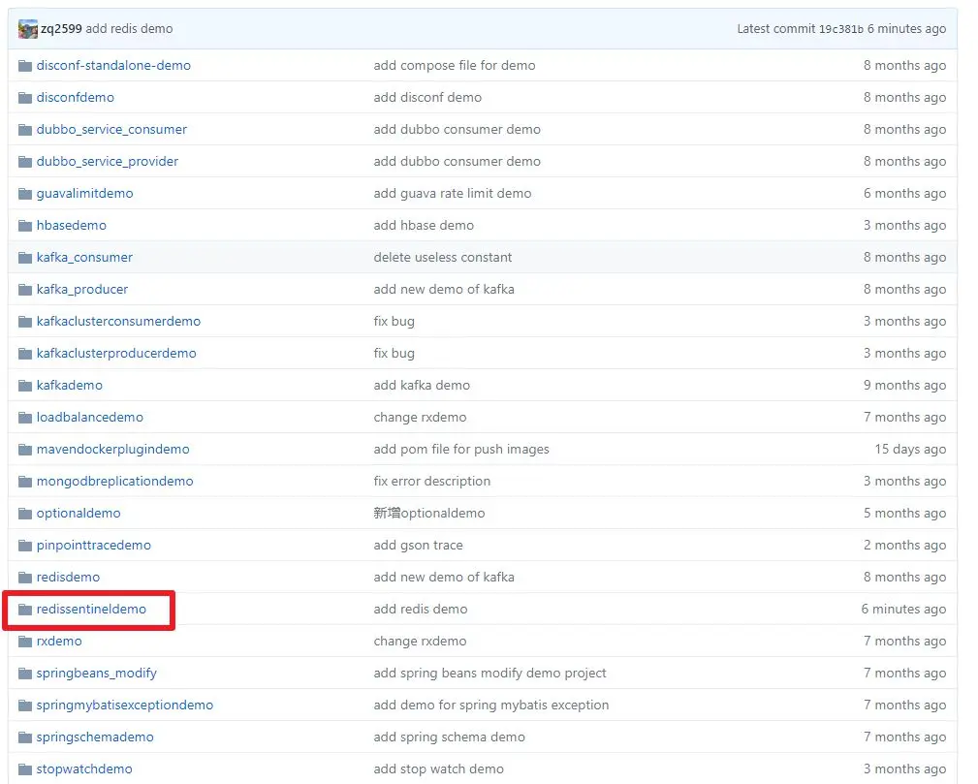Screen dimensions: 978x784
Task: Open the springmybatisexceptiondemo folder
Action: click(125, 705)
